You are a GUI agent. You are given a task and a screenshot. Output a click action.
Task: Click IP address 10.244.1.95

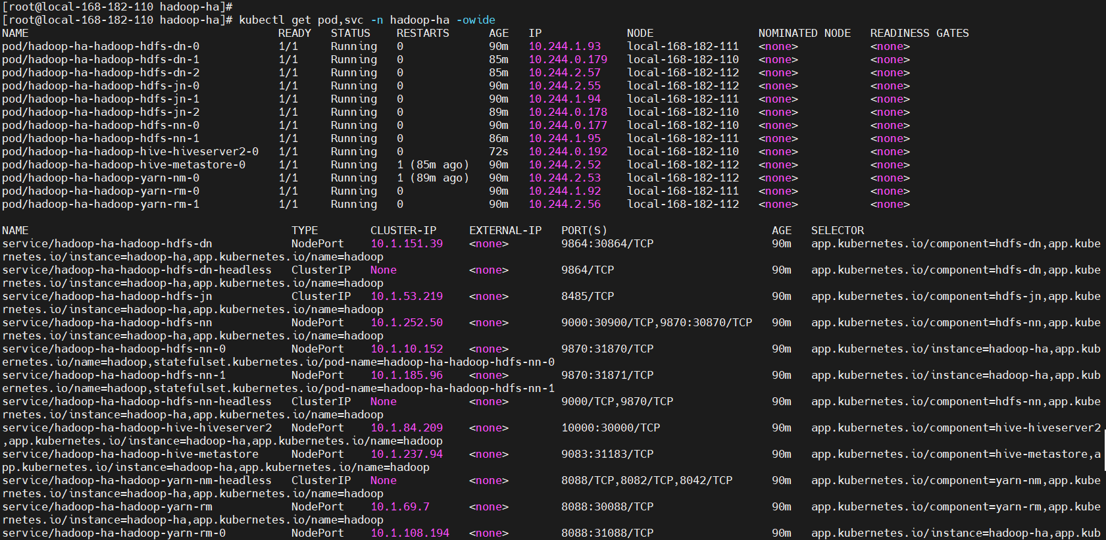click(x=565, y=139)
